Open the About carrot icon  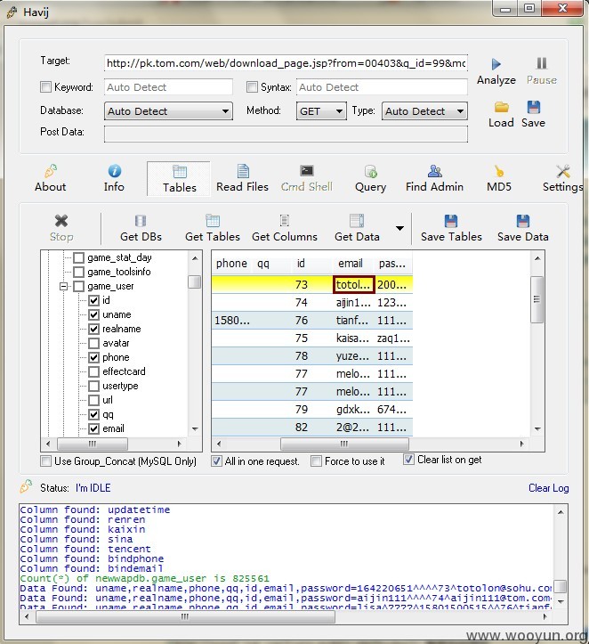(51, 171)
